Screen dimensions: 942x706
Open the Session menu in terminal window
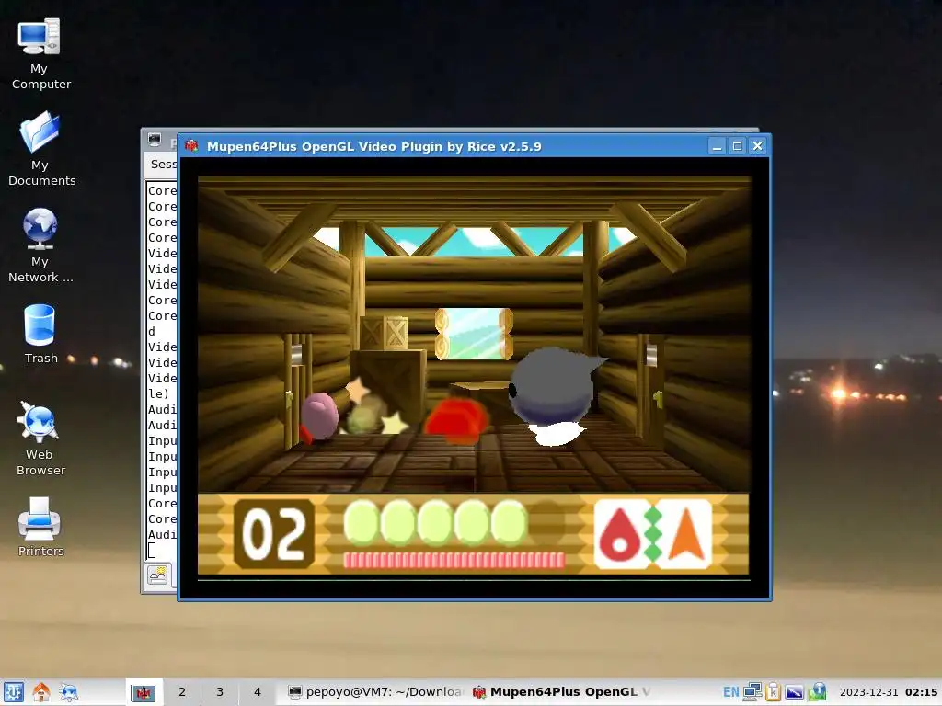pyautogui.click(x=164, y=164)
